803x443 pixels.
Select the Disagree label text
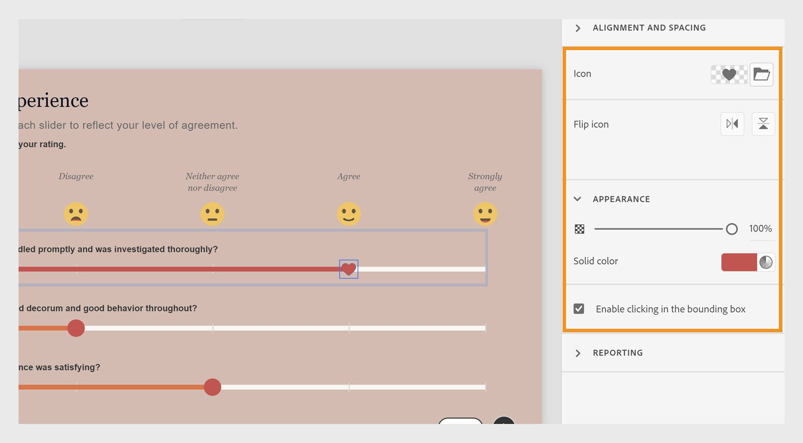(76, 176)
